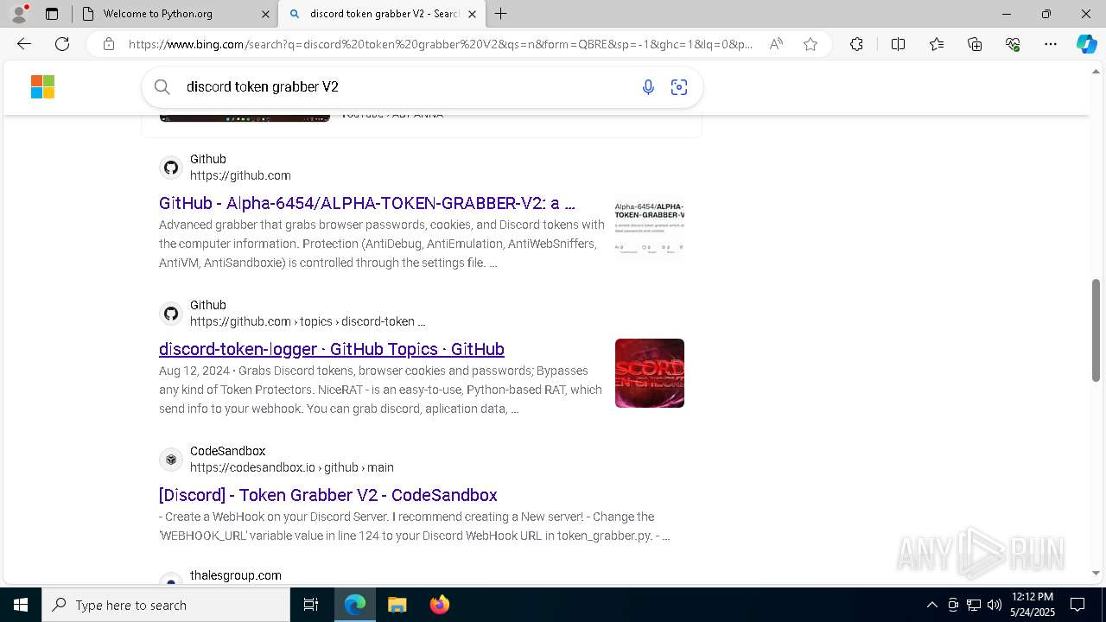Open Task View on taskbar

(x=311, y=605)
